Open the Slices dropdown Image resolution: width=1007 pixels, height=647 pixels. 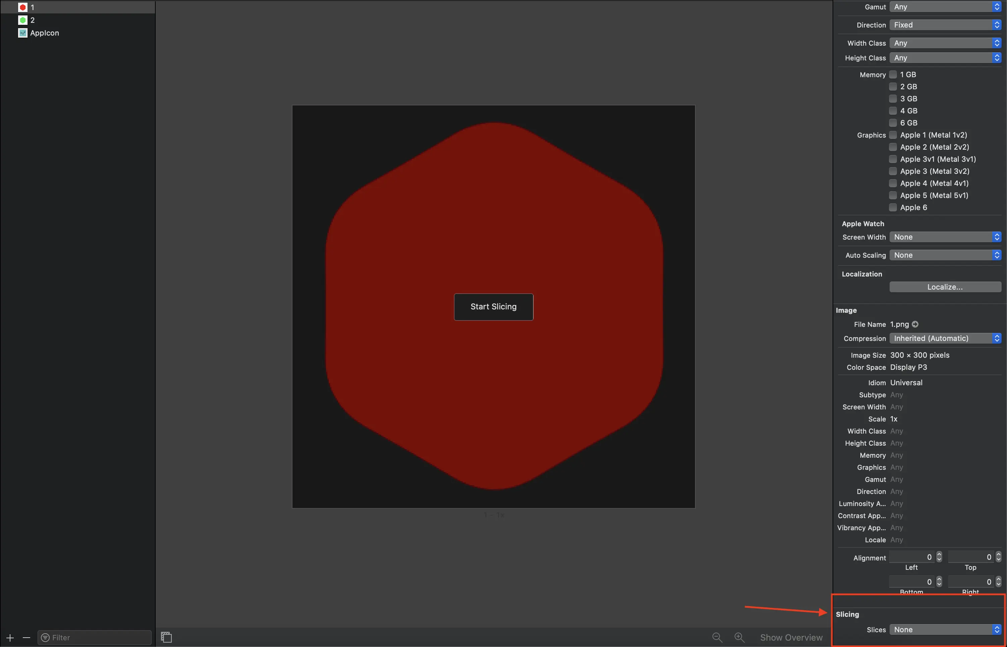click(x=945, y=629)
